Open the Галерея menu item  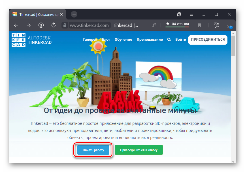[x=90, y=40]
